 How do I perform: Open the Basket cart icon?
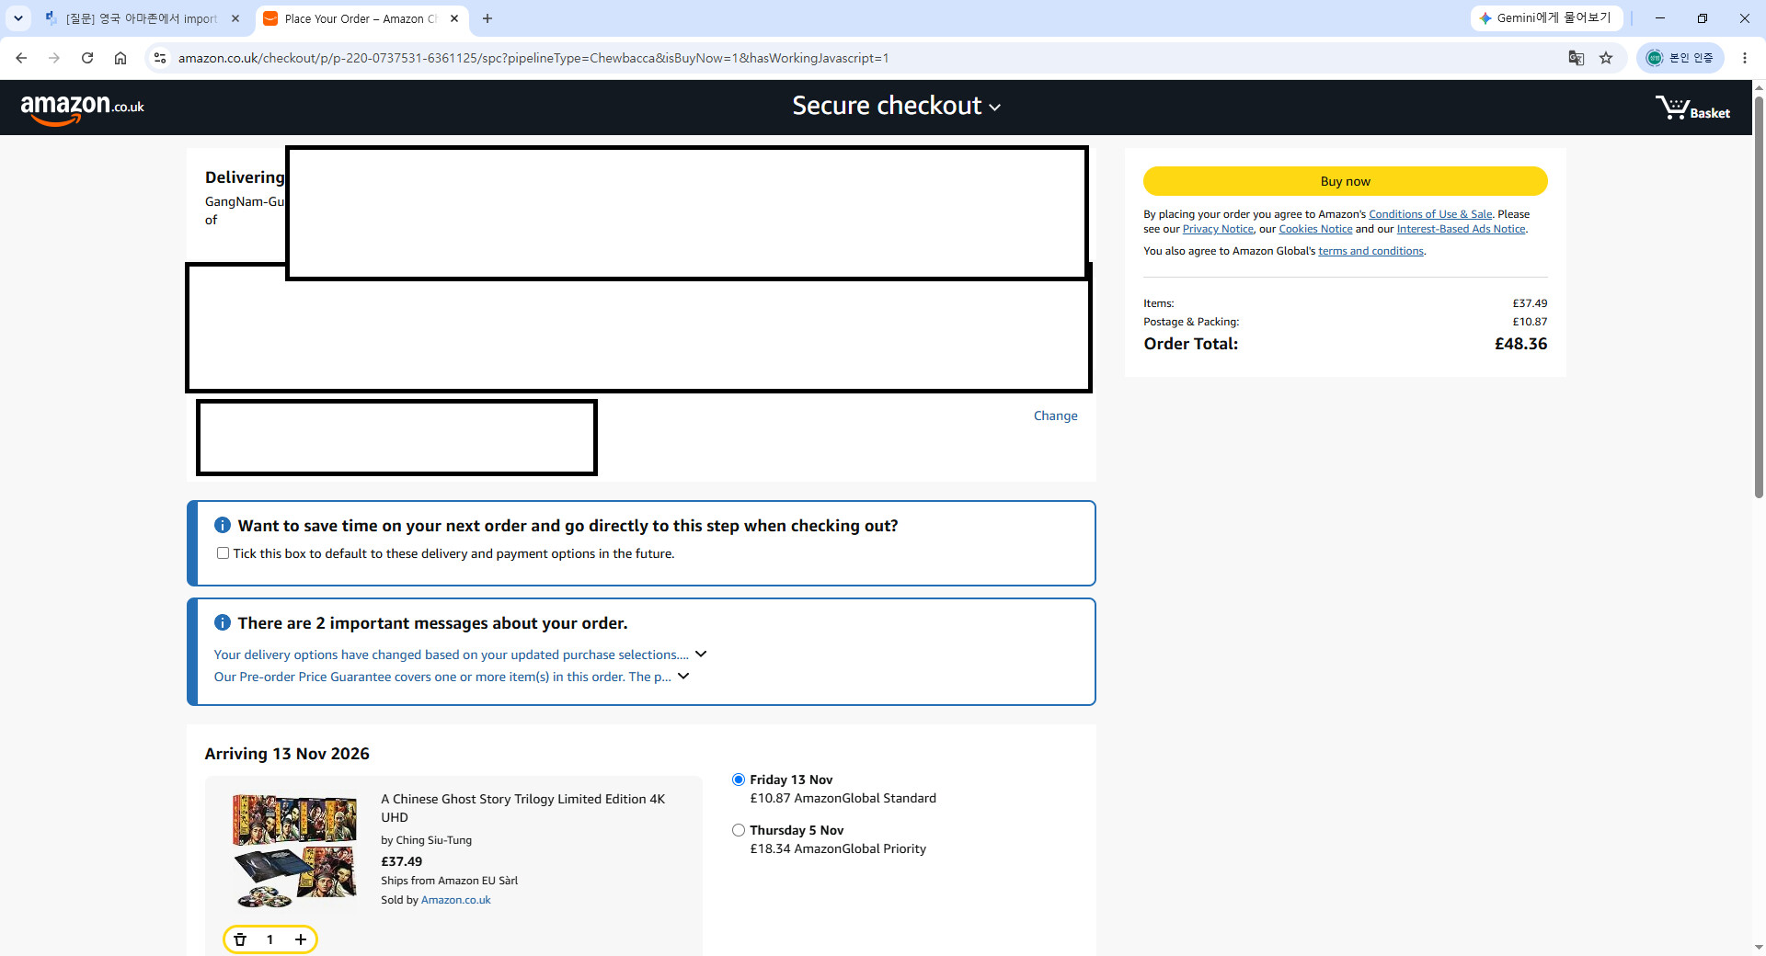point(1692,108)
